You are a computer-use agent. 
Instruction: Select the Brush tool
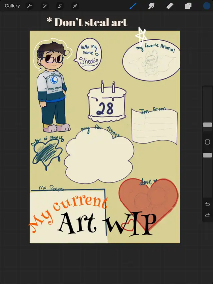(133, 6)
